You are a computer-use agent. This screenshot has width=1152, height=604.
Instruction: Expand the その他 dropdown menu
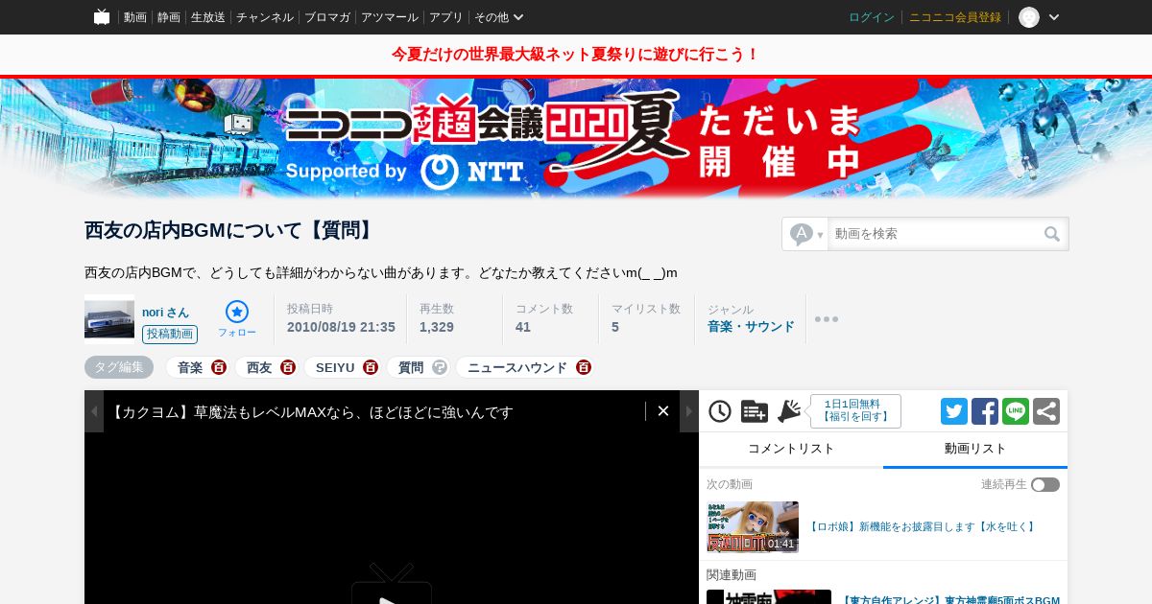[x=499, y=17]
